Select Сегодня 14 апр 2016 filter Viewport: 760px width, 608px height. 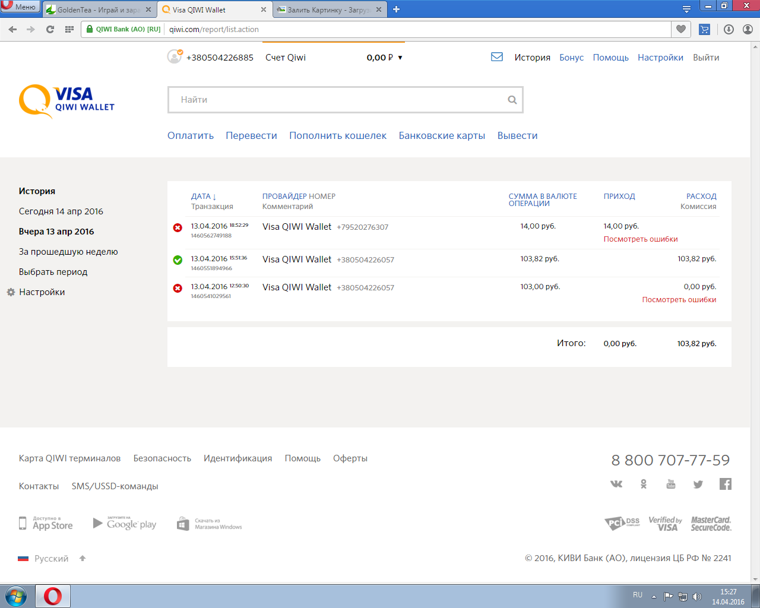pyautogui.click(x=61, y=211)
